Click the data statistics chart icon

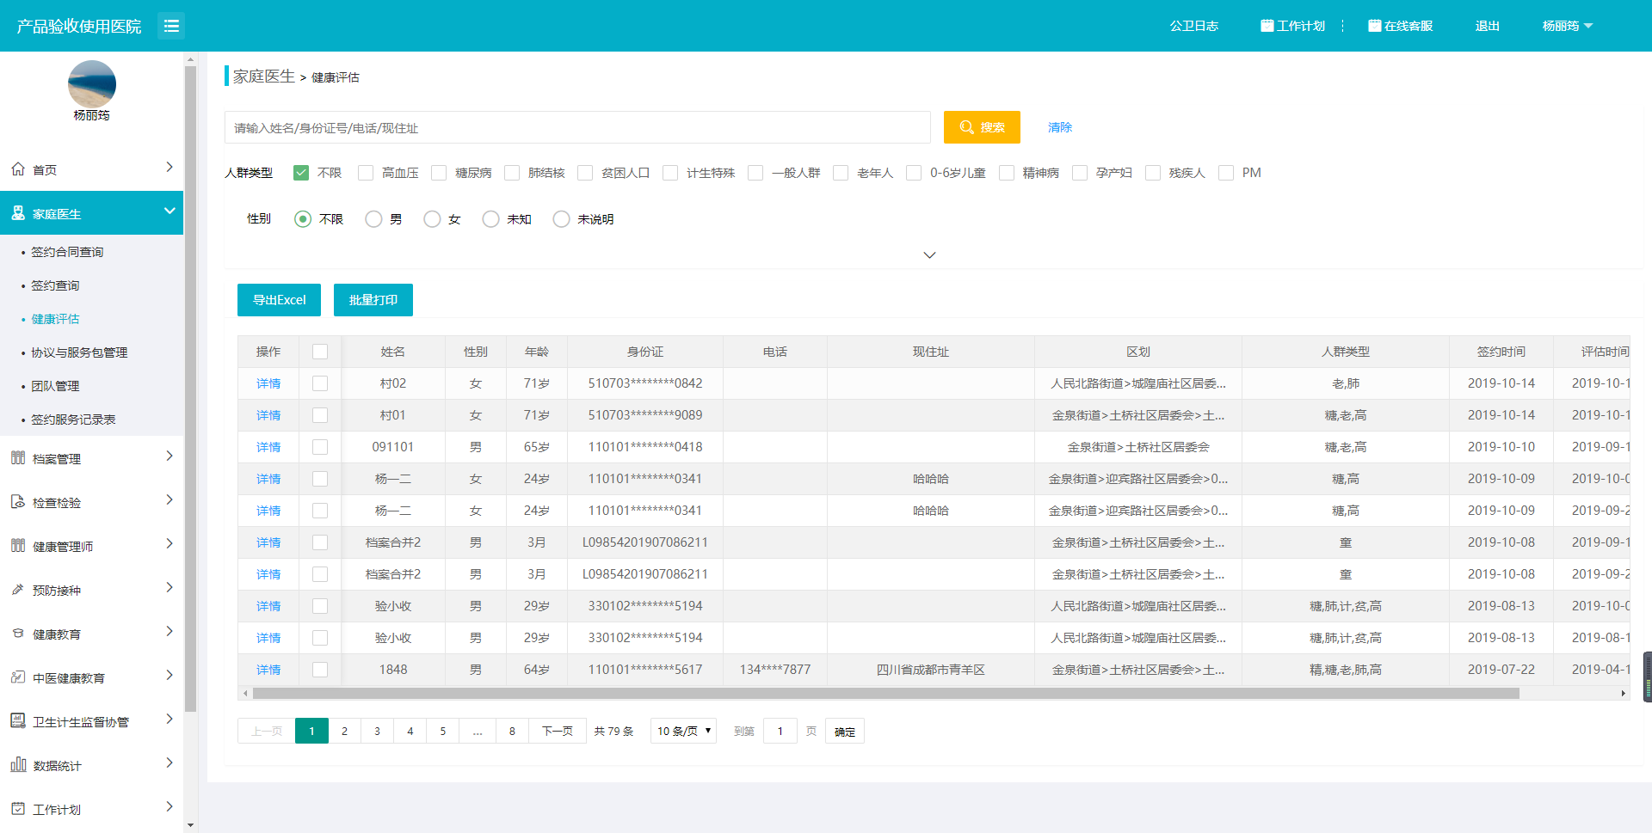point(18,765)
